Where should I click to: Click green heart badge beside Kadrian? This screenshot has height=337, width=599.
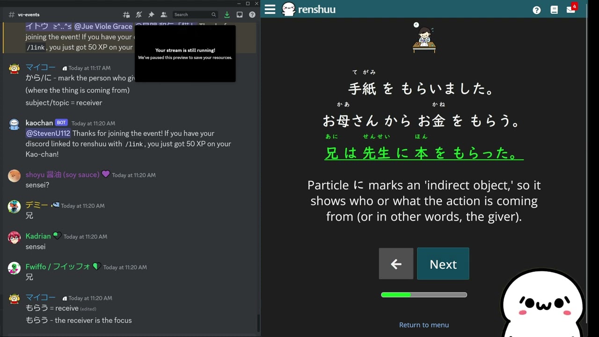click(57, 235)
